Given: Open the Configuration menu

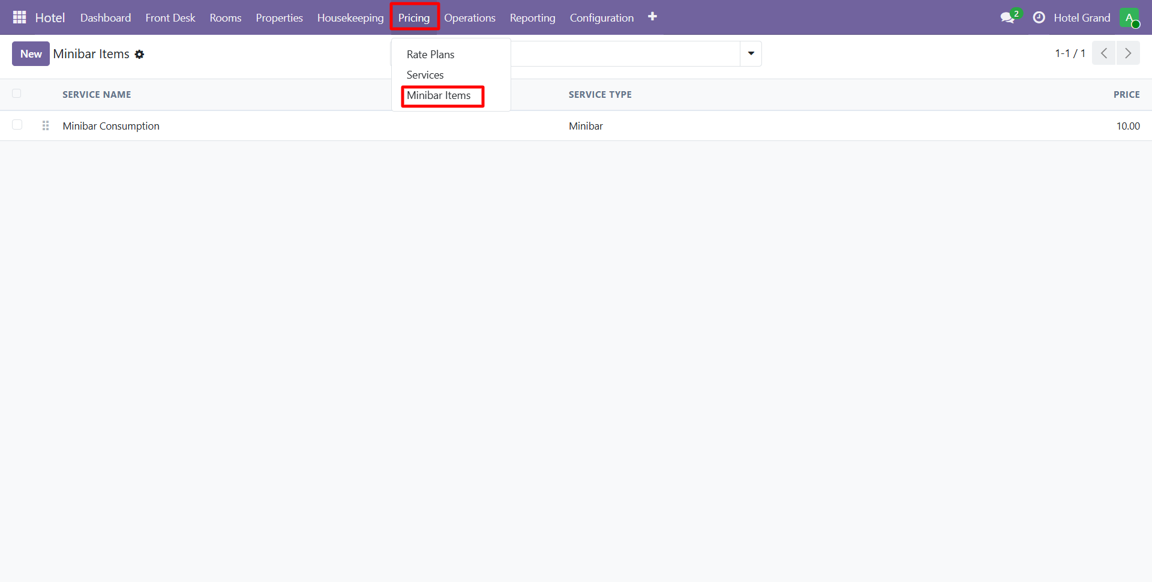Looking at the screenshot, I should (x=601, y=18).
